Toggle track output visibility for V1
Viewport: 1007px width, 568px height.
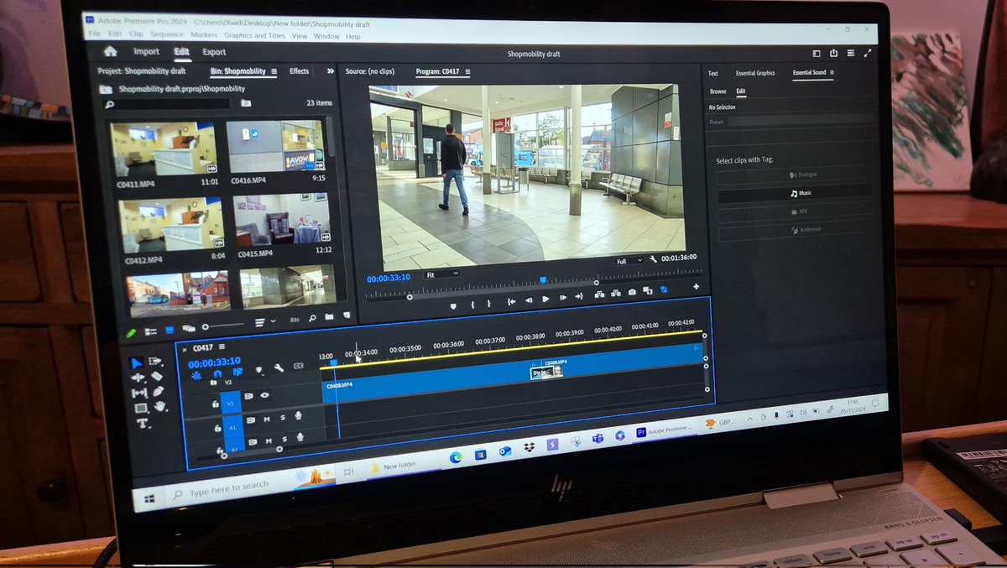[265, 395]
